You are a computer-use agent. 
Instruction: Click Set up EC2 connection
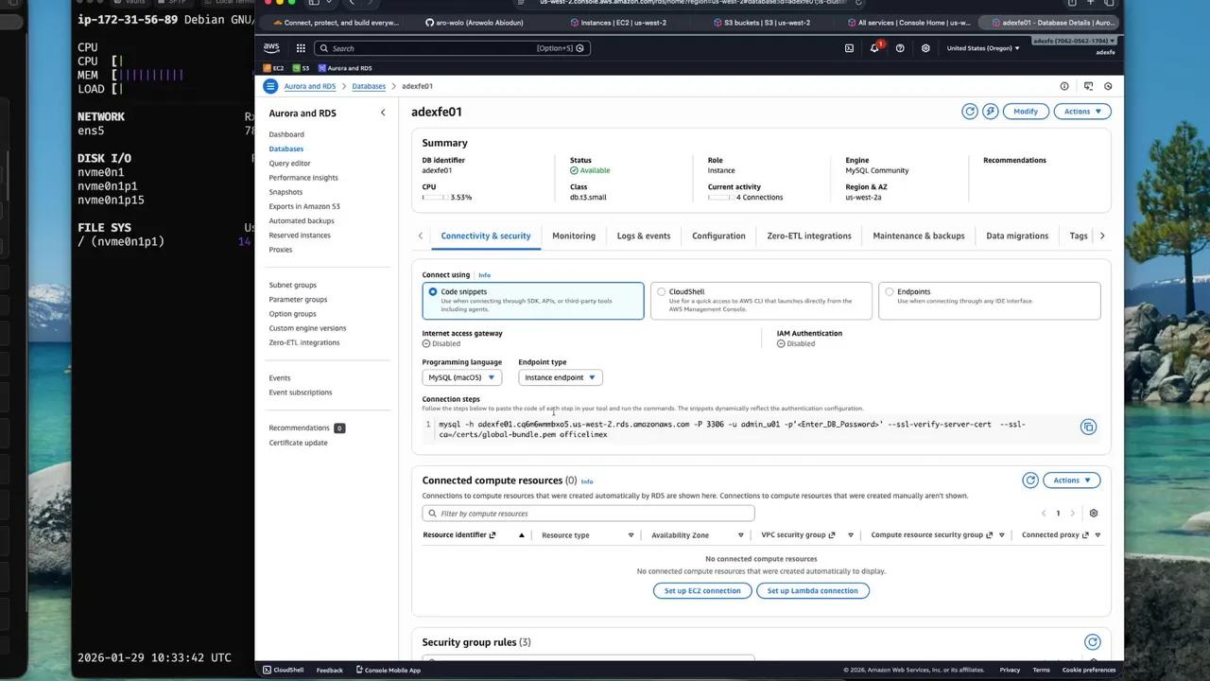[701, 590]
